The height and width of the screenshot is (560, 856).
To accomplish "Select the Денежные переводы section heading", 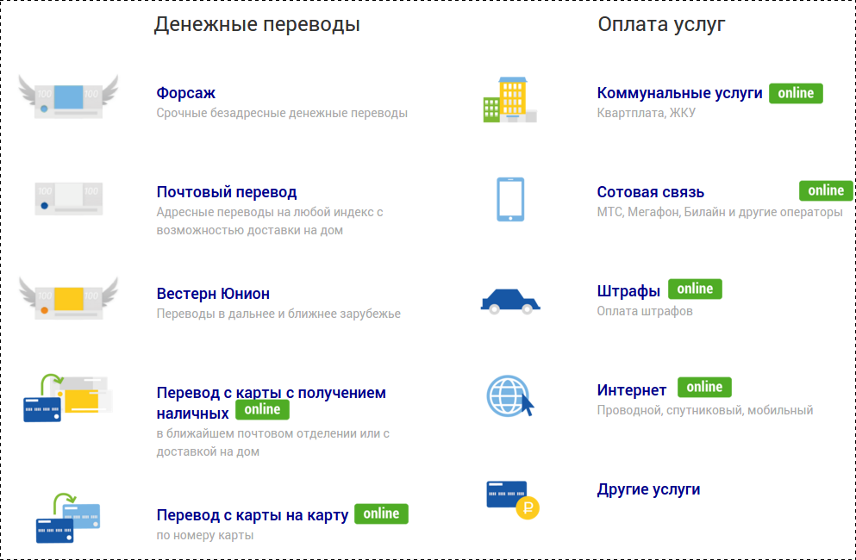I will (259, 24).
